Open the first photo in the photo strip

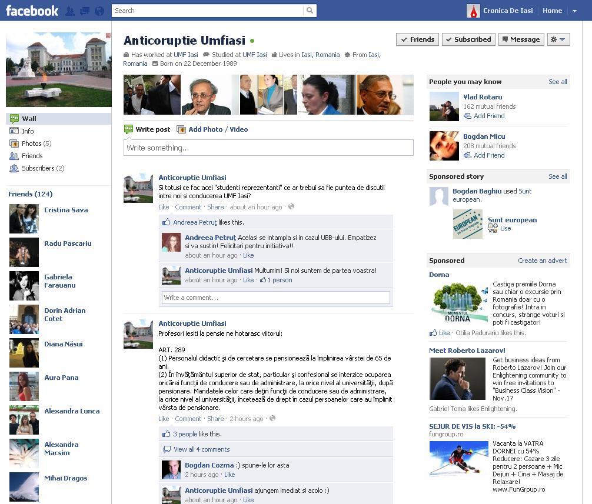(x=152, y=95)
